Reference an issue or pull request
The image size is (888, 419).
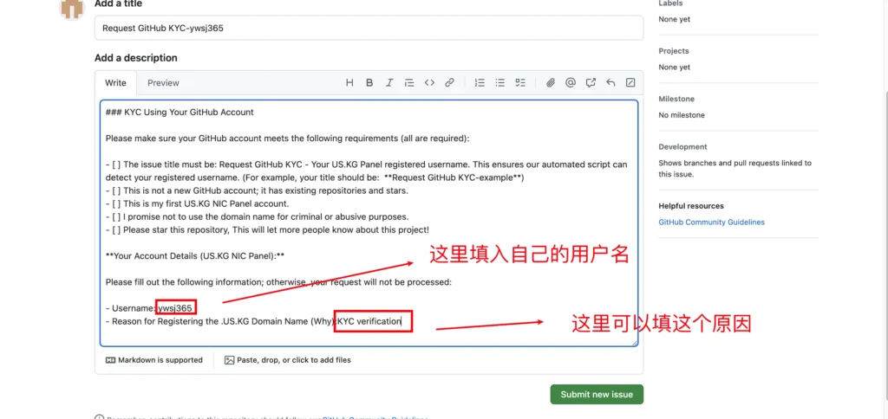tap(591, 83)
